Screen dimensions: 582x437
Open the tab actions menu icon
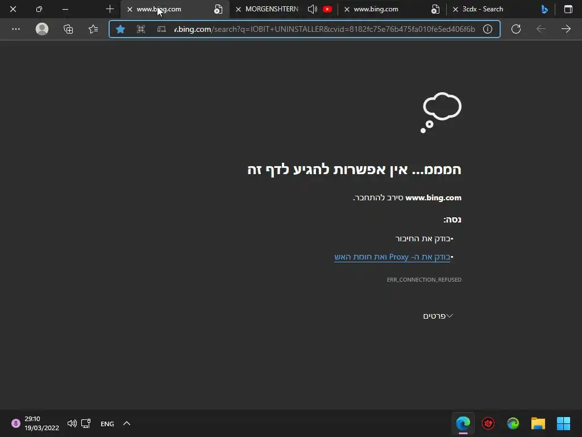tap(568, 9)
